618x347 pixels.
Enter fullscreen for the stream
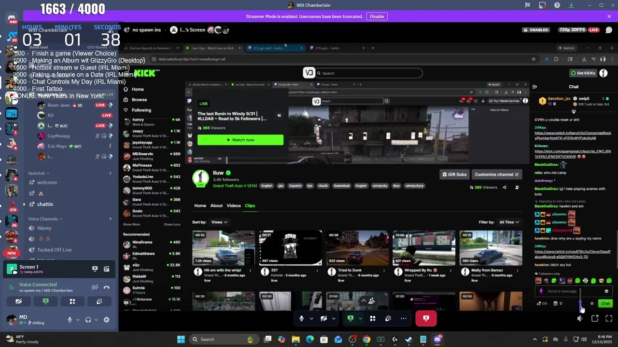[x=609, y=319]
